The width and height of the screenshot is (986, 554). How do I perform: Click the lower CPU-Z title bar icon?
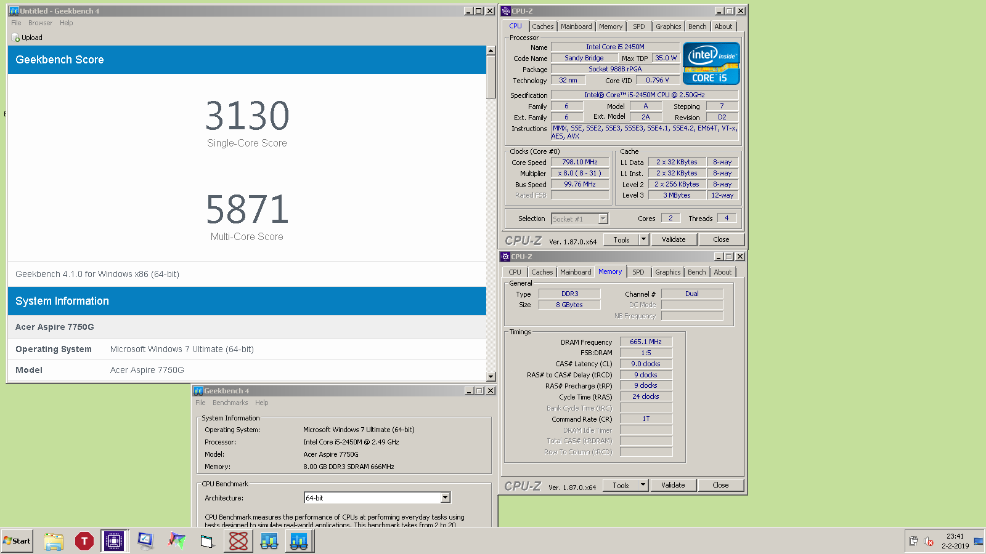[x=505, y=256]
